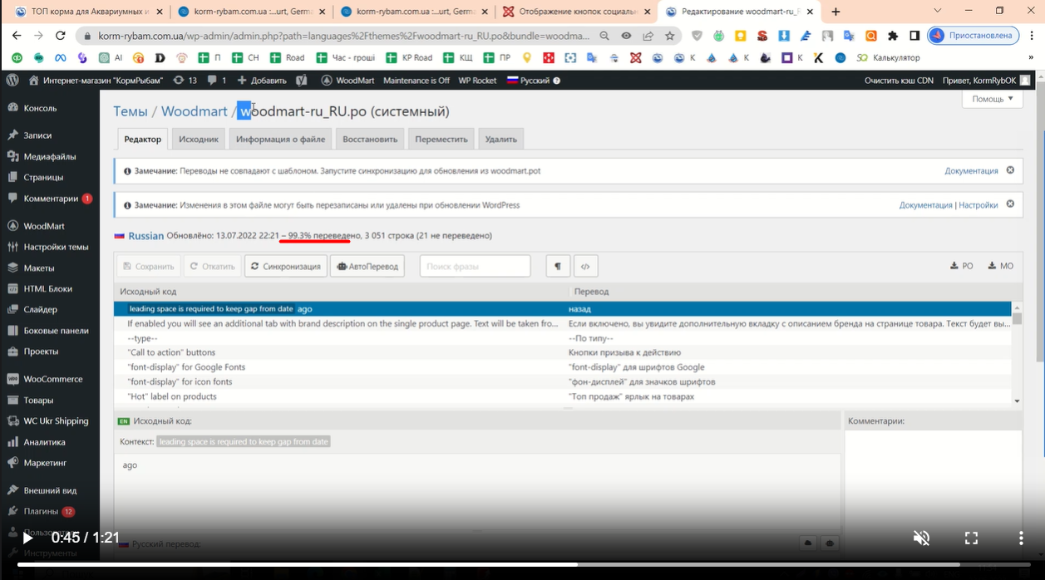Screen dimensions: 1045x580
Task: Open Документация link in the woodmart.pot notice
Action: tap(971, 170)
